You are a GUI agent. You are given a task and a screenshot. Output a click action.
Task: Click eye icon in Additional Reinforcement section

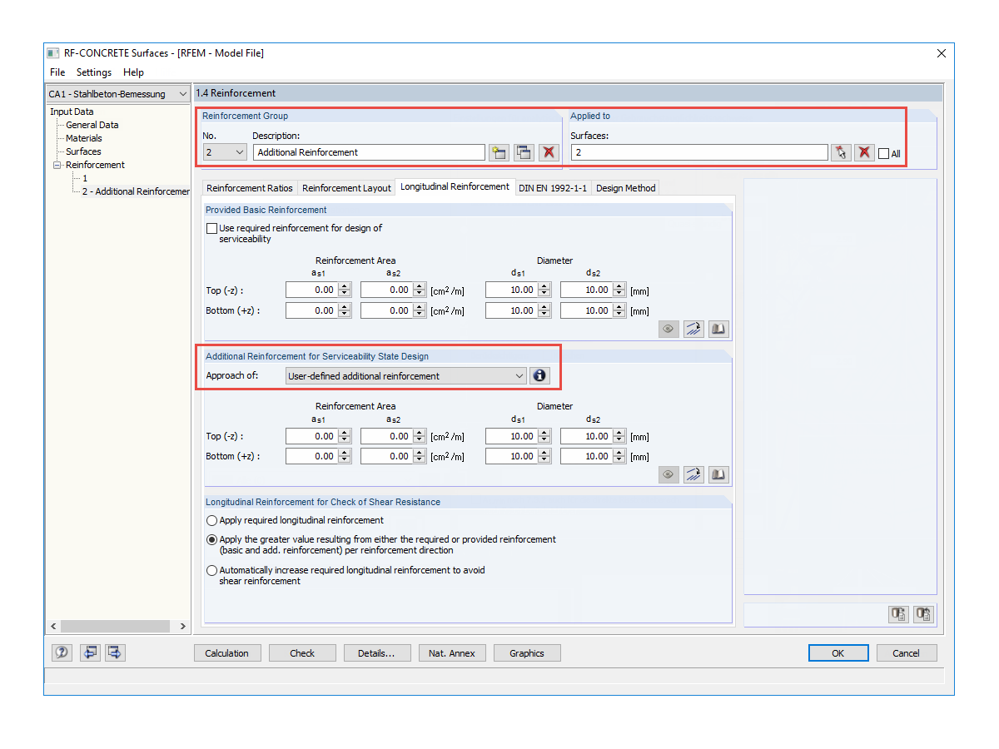click(668, 475)
